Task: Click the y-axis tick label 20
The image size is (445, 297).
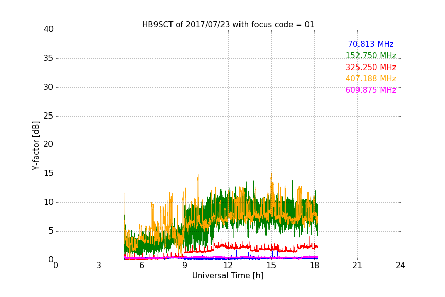Action: tap(48, 144)
